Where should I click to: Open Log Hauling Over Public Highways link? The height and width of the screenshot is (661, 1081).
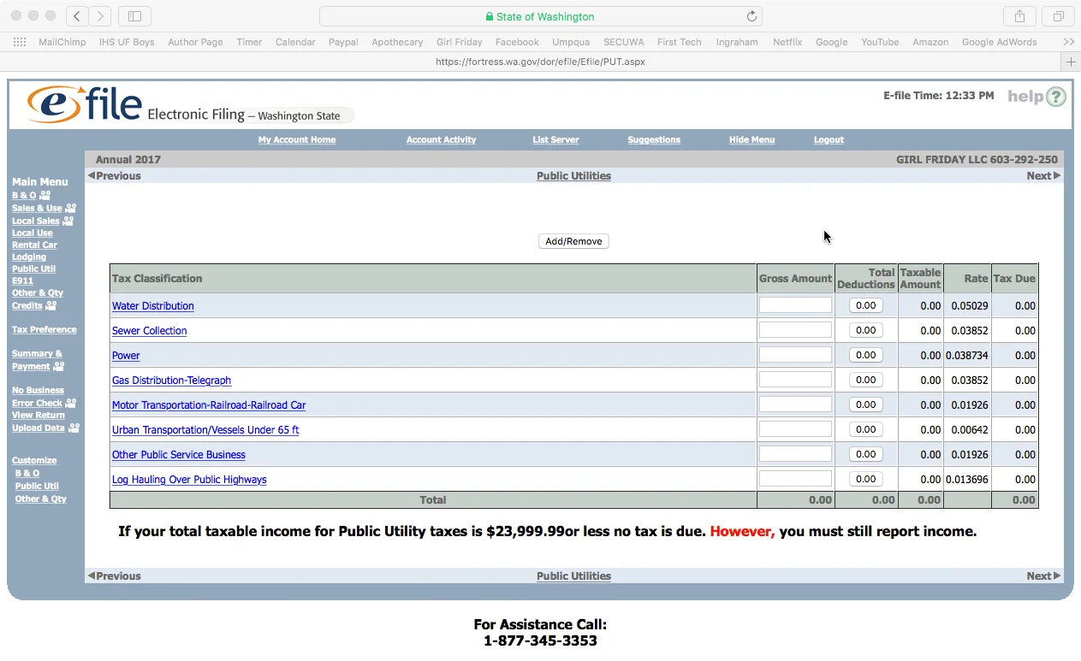click(x=189, y=480)
